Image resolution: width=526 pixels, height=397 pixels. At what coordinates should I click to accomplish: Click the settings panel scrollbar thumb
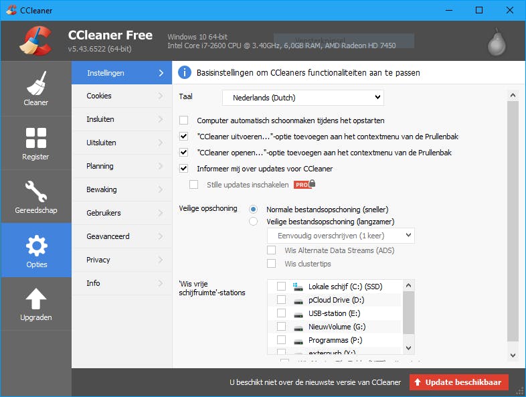(x=513, y=221)
